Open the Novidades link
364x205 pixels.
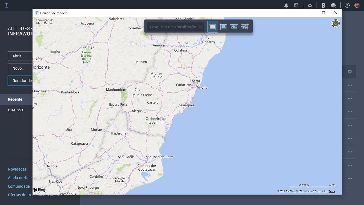(x=17, y=169)
